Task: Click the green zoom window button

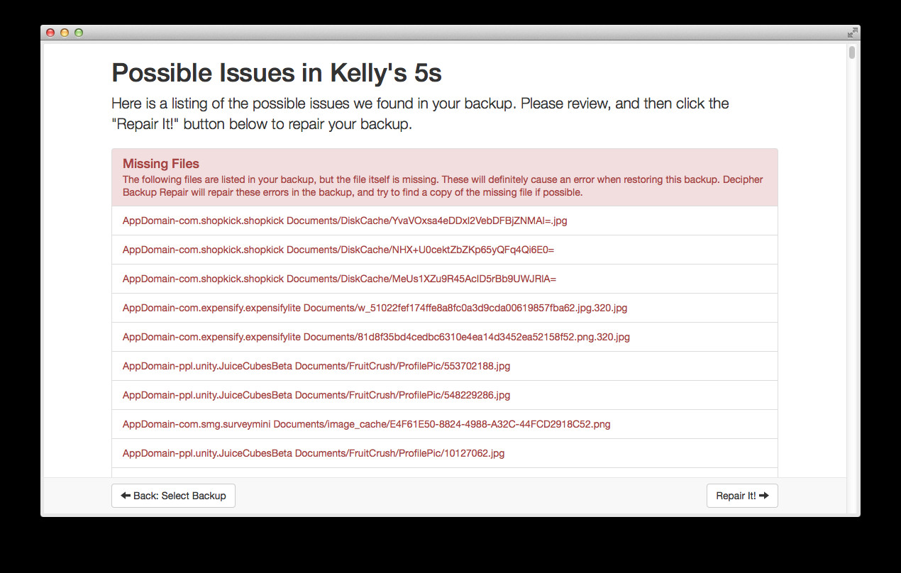Action: [79, 33]
